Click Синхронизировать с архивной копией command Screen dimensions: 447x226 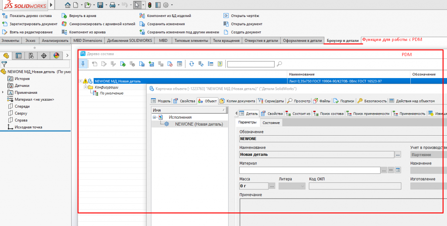(x=98, y=24)
